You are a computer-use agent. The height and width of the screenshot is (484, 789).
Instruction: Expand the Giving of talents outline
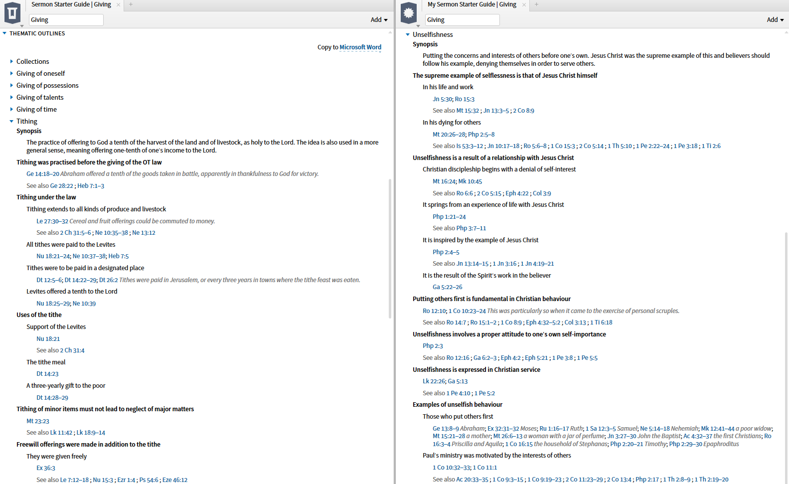click(x=11, y=97)
